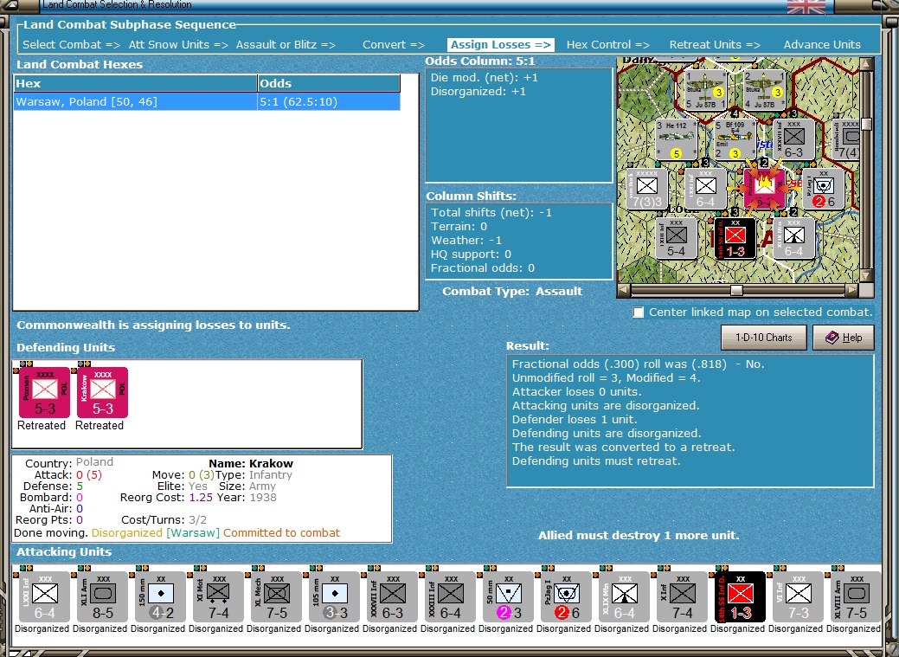Click the Att Snow Units subphase label
The image size is (899, 657).
(178, 45)
